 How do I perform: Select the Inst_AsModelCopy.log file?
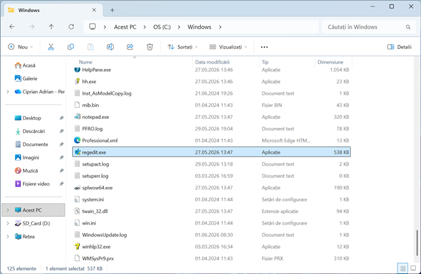tap(211, 93)
